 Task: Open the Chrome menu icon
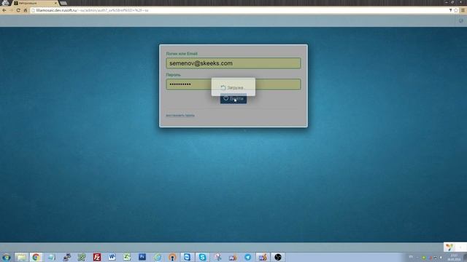click(463, 10)
